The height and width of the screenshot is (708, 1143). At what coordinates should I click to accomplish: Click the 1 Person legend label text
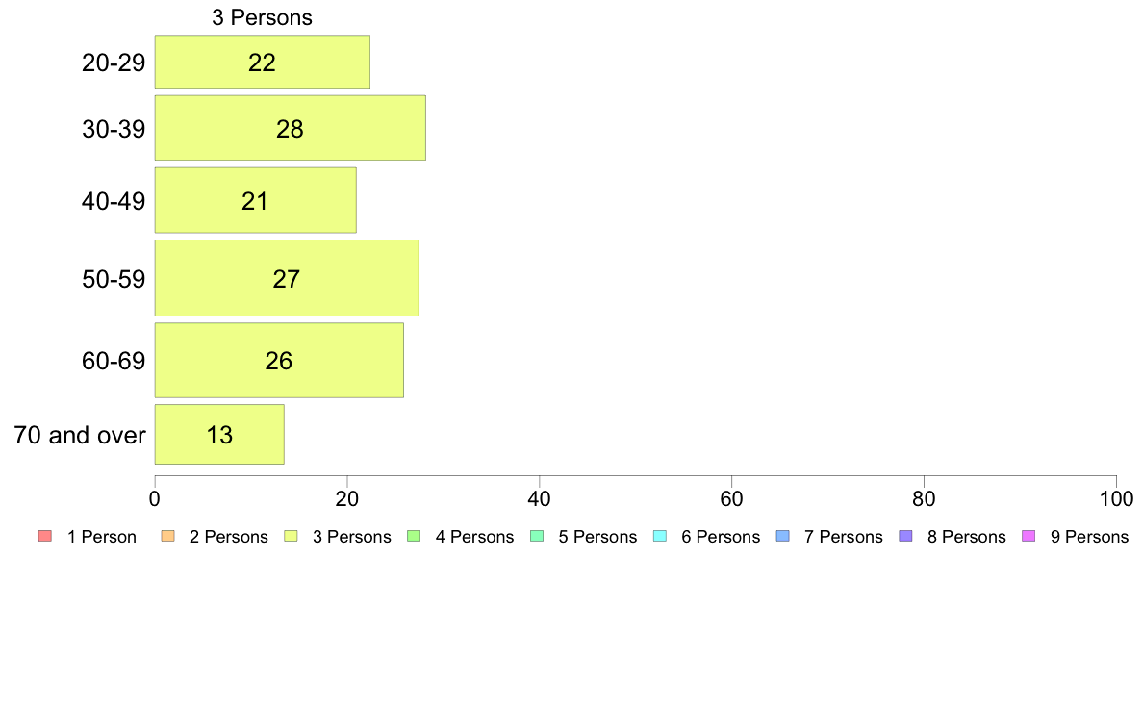tap(101, 537)
